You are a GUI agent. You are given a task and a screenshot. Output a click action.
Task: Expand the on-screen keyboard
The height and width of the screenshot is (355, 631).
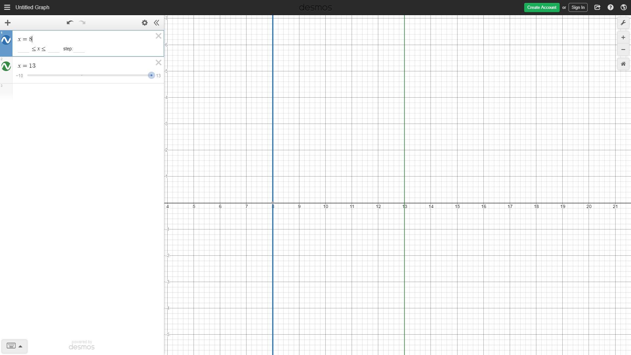14,346
